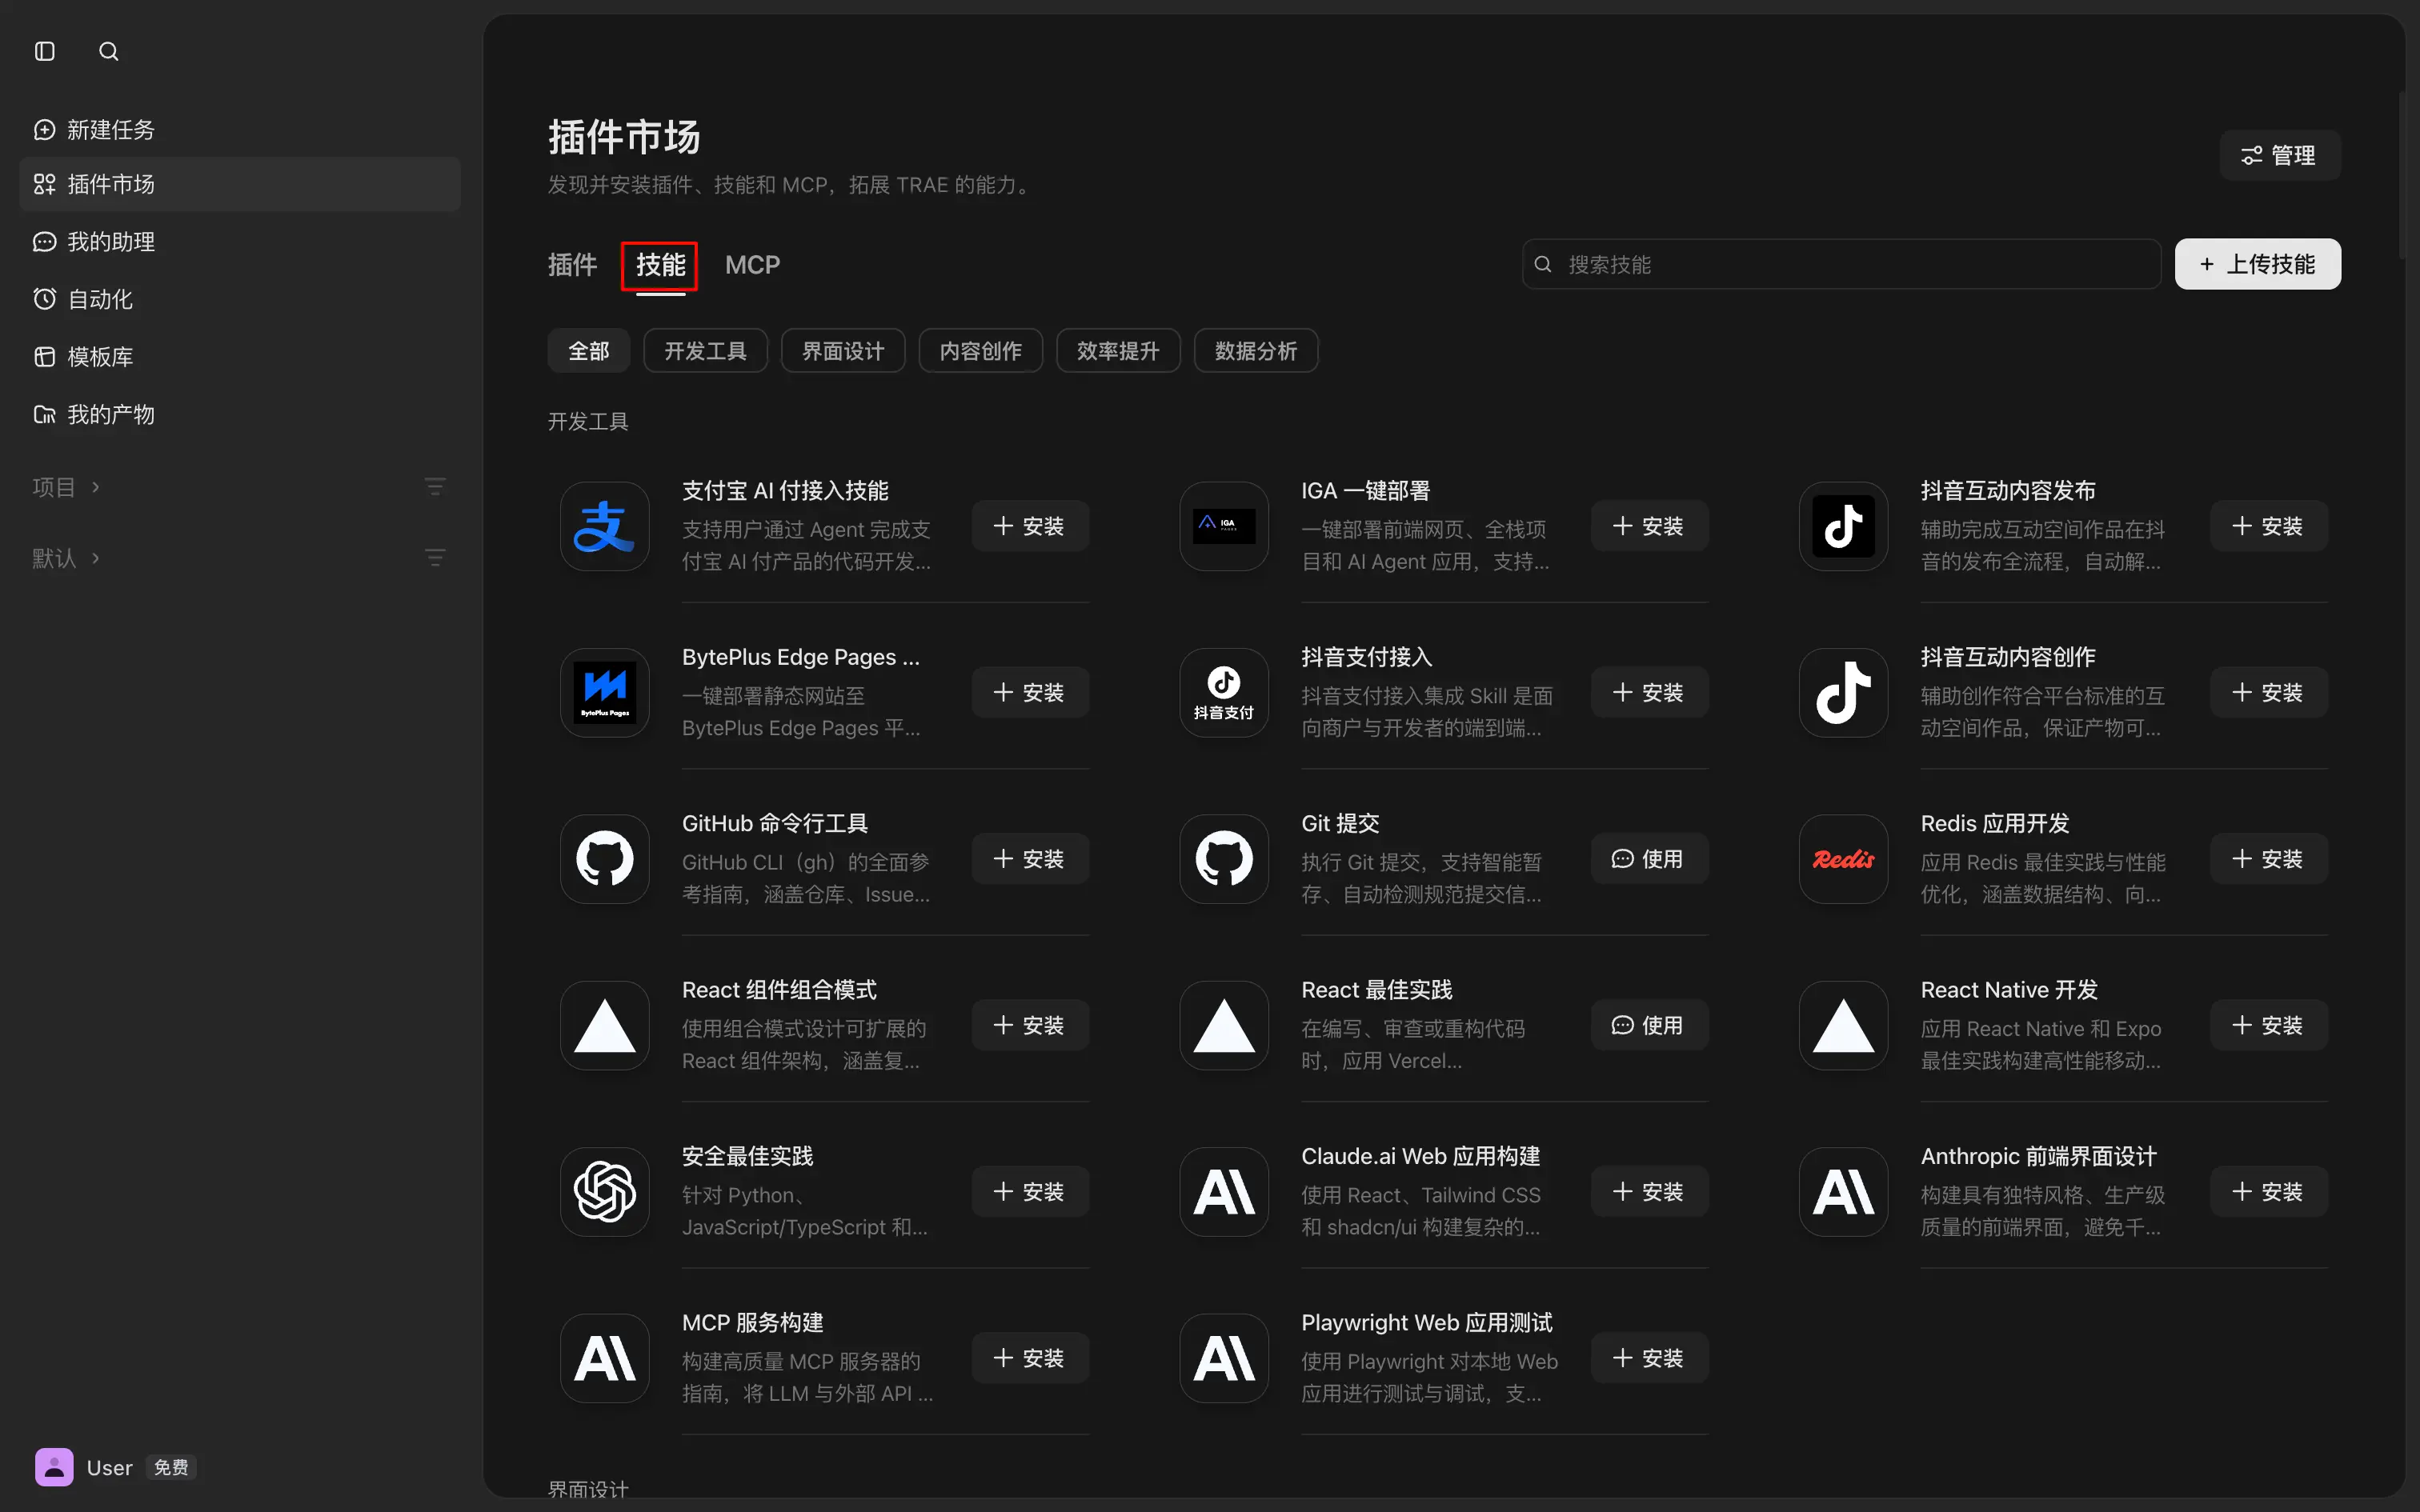
Task: Open the Redis 应用开发 icon
Action: coord(1843,859)
